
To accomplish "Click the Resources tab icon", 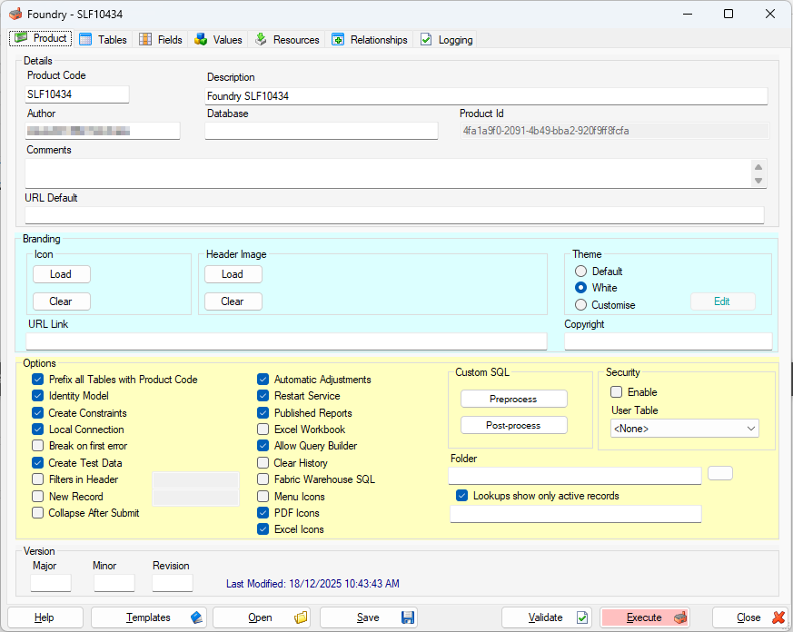I will click(261, 39).
